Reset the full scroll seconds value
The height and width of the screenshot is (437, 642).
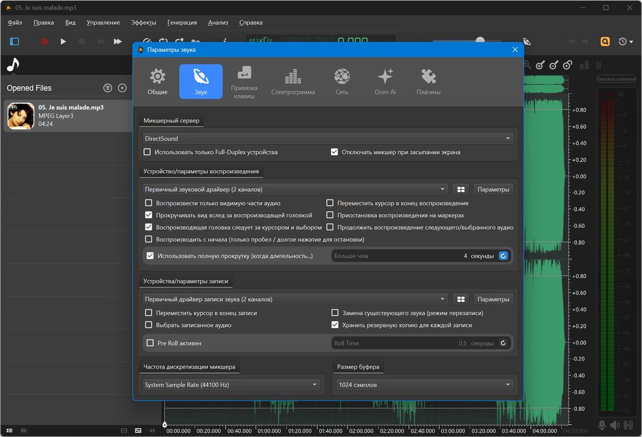503,256
